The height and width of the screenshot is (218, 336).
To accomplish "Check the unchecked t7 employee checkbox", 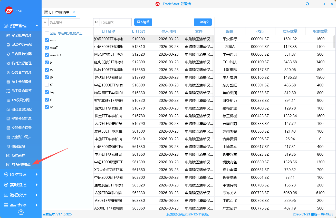I will point(47,85).
